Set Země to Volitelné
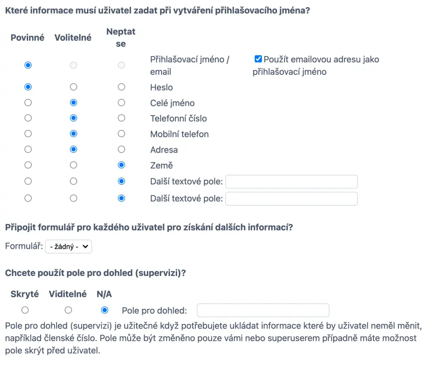The height and width of the screenshot is (365, 439). 74,165
